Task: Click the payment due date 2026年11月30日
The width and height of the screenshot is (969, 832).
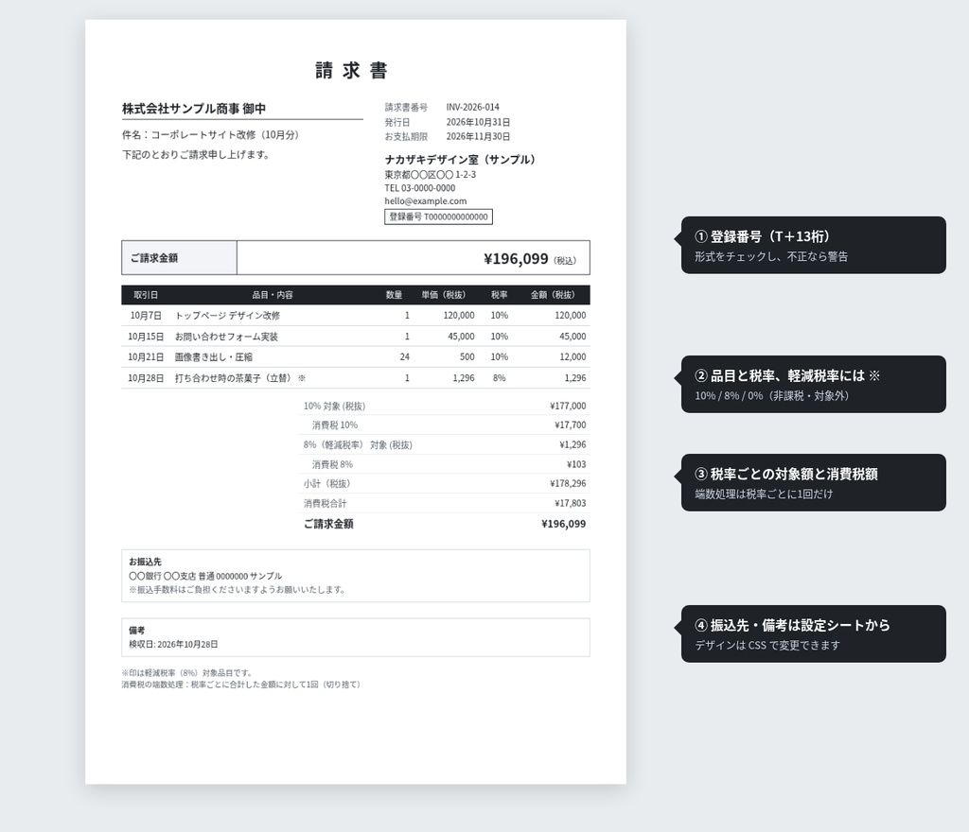Action: [x=478, y=136]
